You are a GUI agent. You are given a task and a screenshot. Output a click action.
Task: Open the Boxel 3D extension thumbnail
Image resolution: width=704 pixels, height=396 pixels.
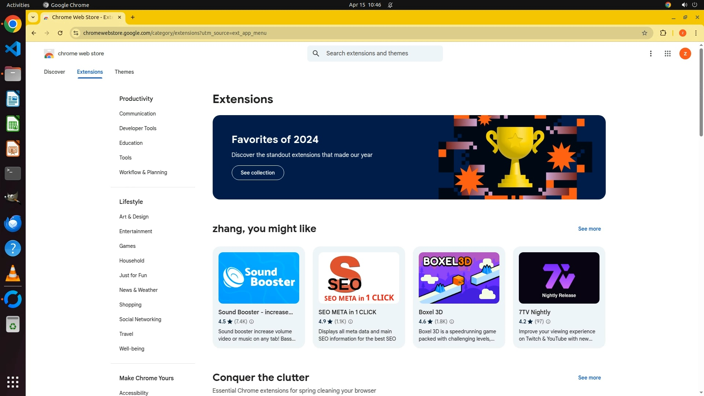459,278
